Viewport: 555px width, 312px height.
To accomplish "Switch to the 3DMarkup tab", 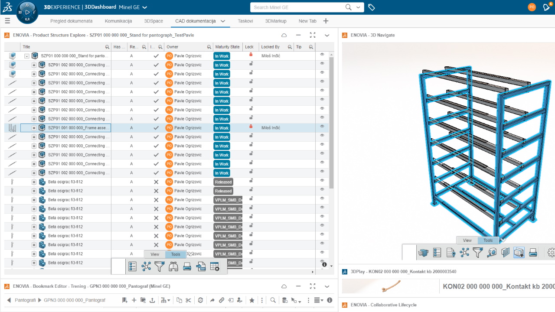I will 276,21.
